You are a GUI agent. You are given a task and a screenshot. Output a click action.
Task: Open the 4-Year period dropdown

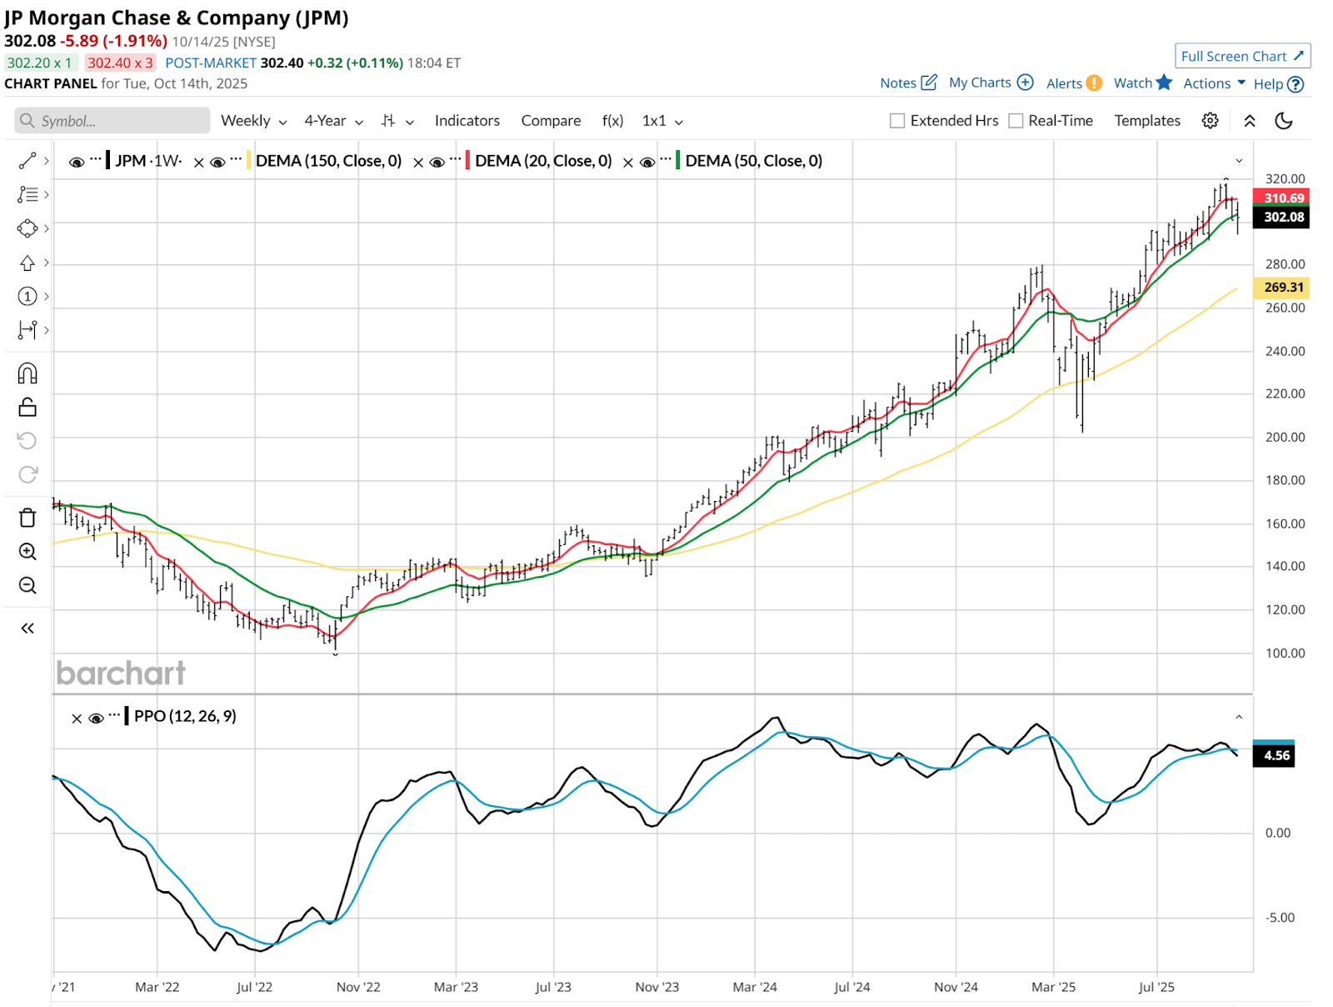[x=333, y=121]
